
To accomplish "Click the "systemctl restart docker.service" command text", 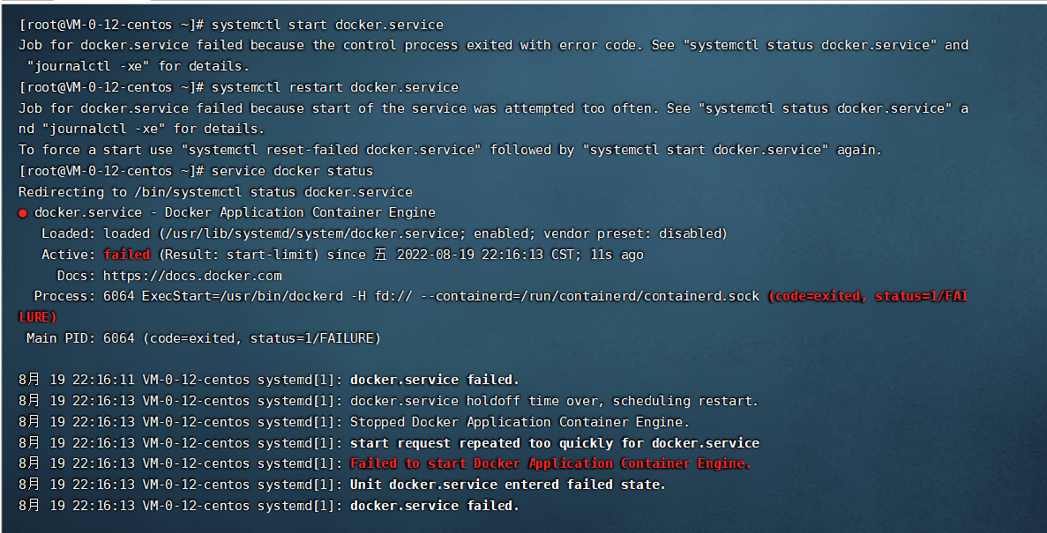I will coord(335,87).
